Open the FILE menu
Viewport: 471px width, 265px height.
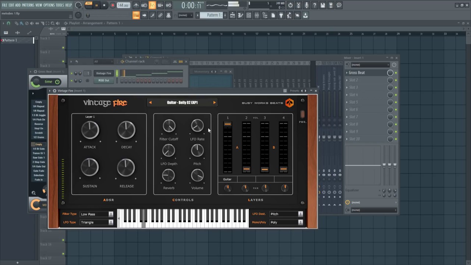4,5
